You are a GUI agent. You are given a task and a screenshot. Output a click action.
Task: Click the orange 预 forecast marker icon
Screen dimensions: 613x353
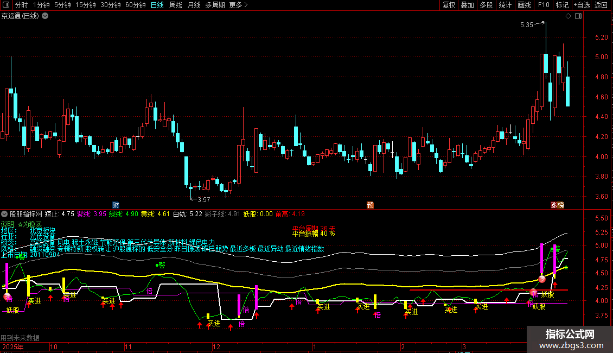pos(371,205)
